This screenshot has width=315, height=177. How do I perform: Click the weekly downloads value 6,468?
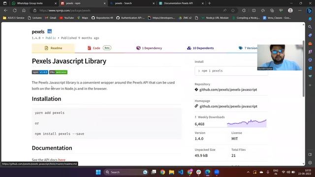tap(199, 124)
